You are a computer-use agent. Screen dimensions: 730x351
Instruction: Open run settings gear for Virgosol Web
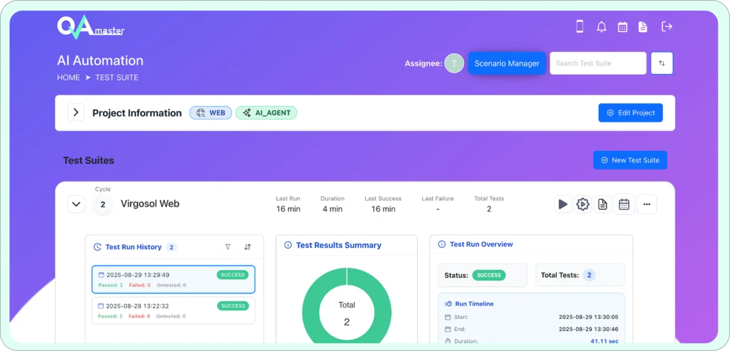[x=583, y=204]
